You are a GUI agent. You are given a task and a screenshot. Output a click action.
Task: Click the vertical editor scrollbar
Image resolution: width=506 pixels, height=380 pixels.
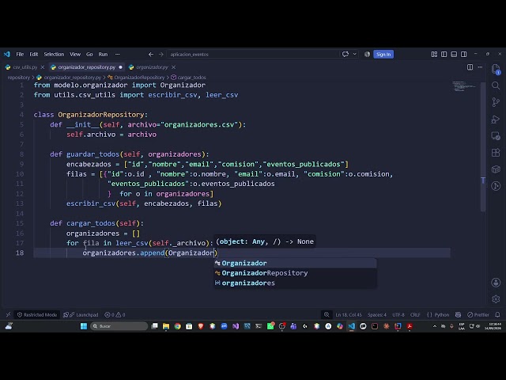click(483, 147)
